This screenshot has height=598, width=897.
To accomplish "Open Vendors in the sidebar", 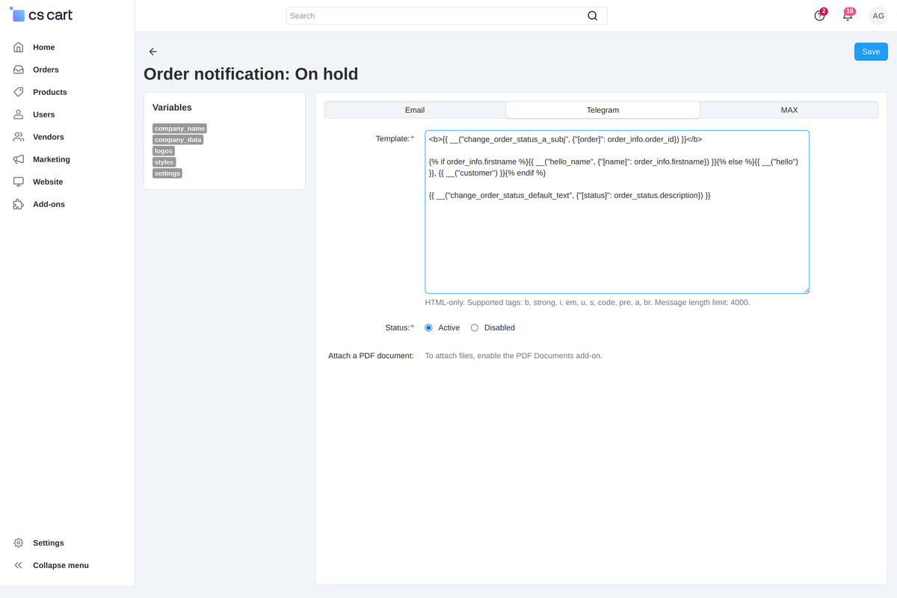I will pos(49,137).
